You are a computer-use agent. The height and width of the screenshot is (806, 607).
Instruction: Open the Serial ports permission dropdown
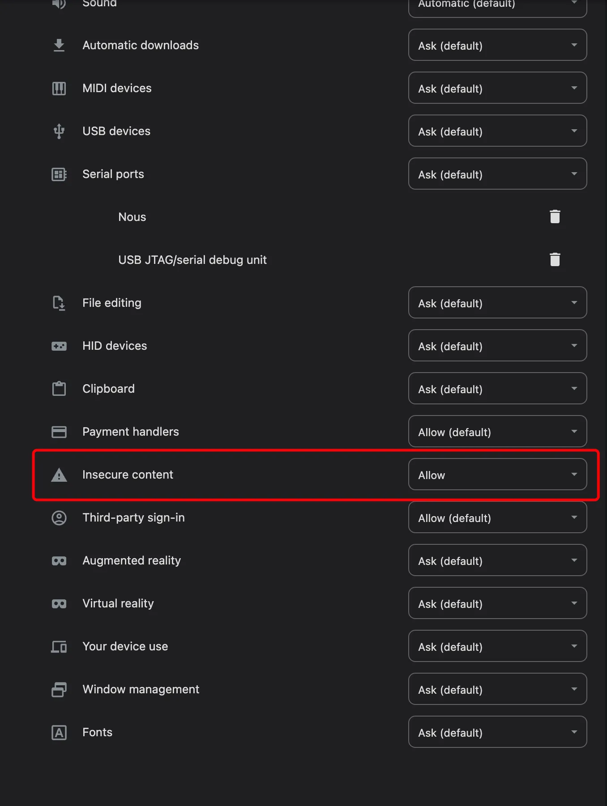497,174
